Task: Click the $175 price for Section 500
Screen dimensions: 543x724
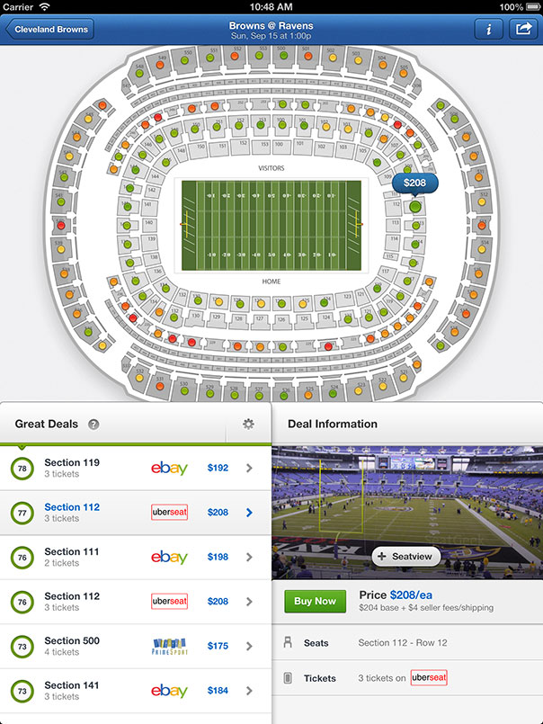Action: click(x=218, y=646)
